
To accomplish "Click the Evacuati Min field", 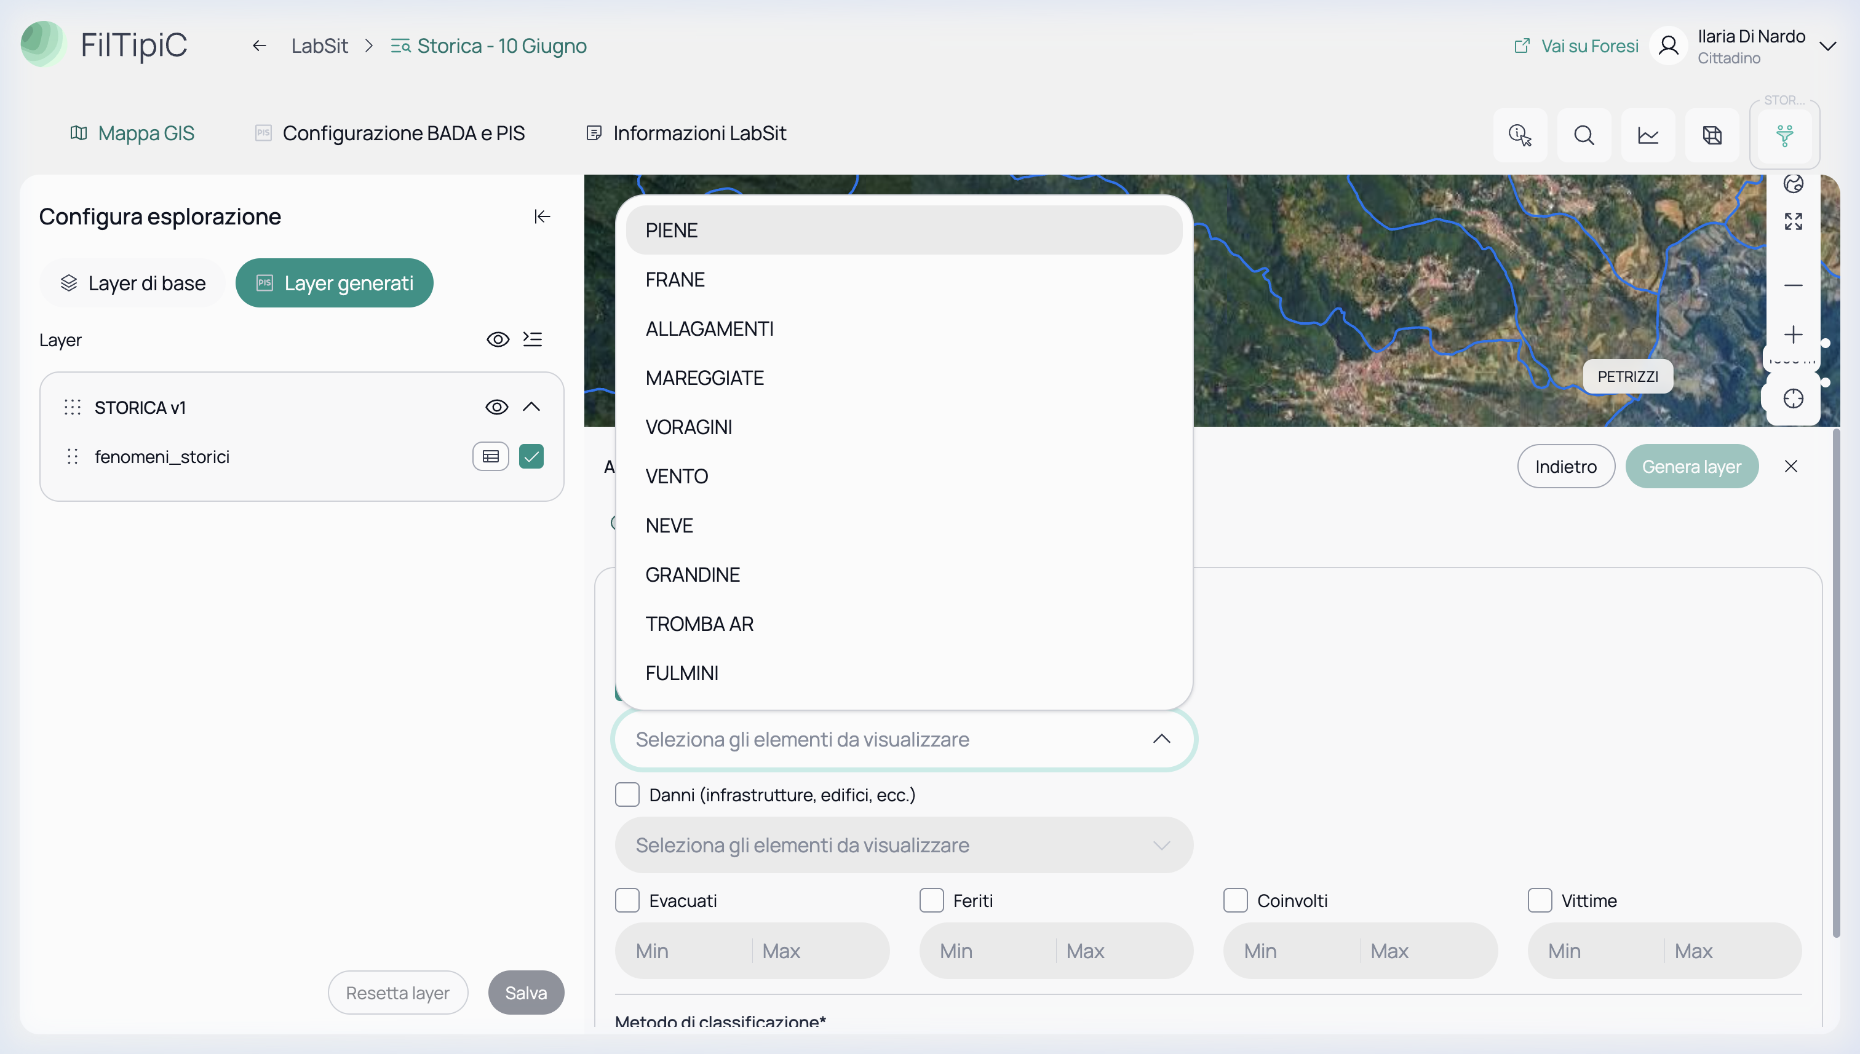I will (x=683, y=951).
